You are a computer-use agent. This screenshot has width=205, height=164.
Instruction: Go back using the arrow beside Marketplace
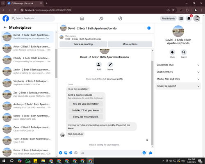pos(5,27)
